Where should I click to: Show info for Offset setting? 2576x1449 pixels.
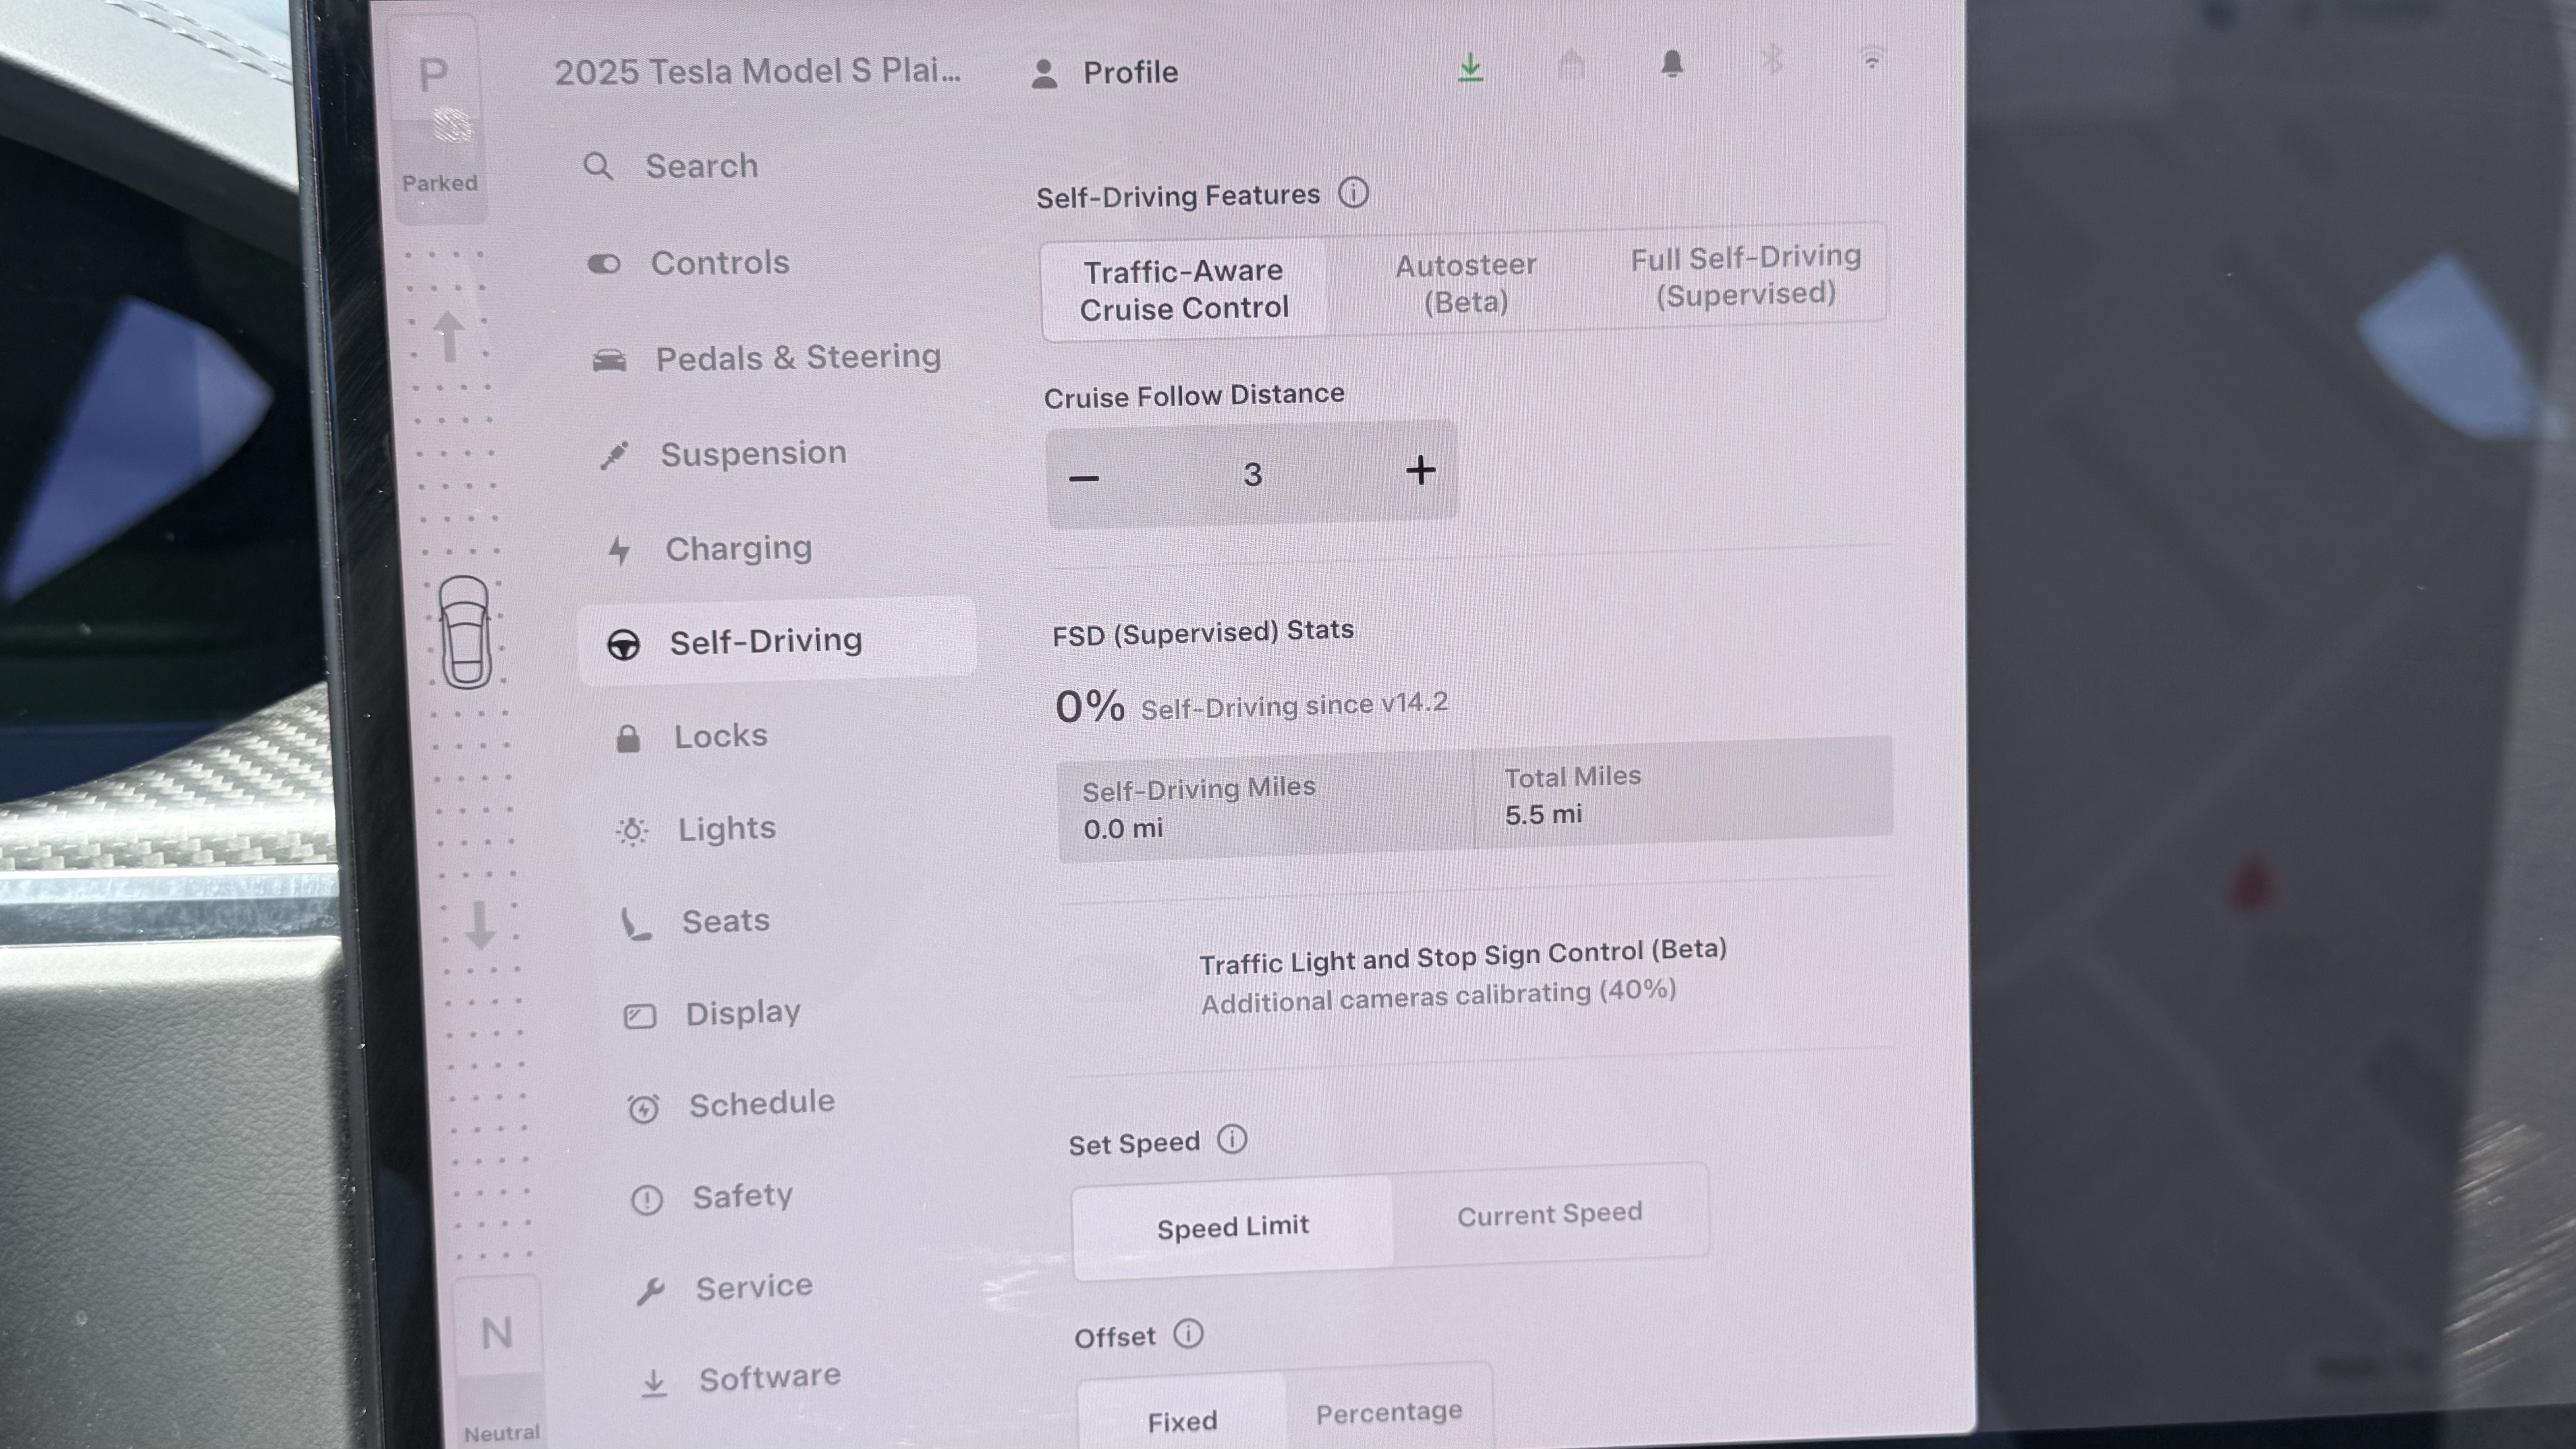[x=1188, y=1333]
